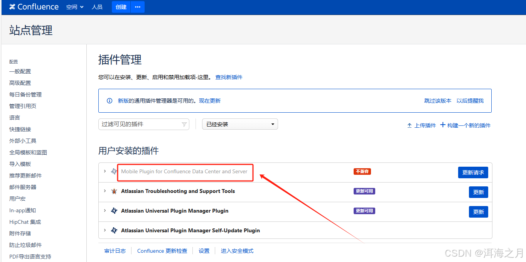The image size is (526, 262).
Task: Click the 上传插件 link text
Action: [425, 125]
